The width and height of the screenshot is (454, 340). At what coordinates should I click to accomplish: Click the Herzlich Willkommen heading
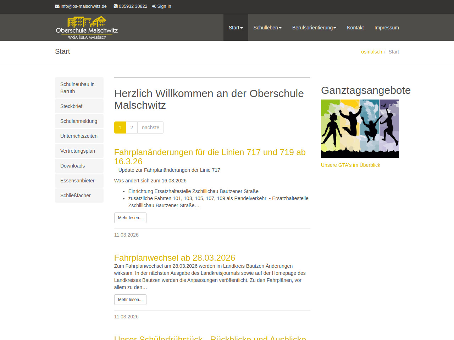pyautogui.click(x=209, y=99)
